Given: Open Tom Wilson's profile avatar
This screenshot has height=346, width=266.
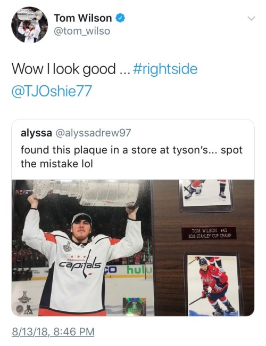Looking at the screenshot, I should pos(29,25).
